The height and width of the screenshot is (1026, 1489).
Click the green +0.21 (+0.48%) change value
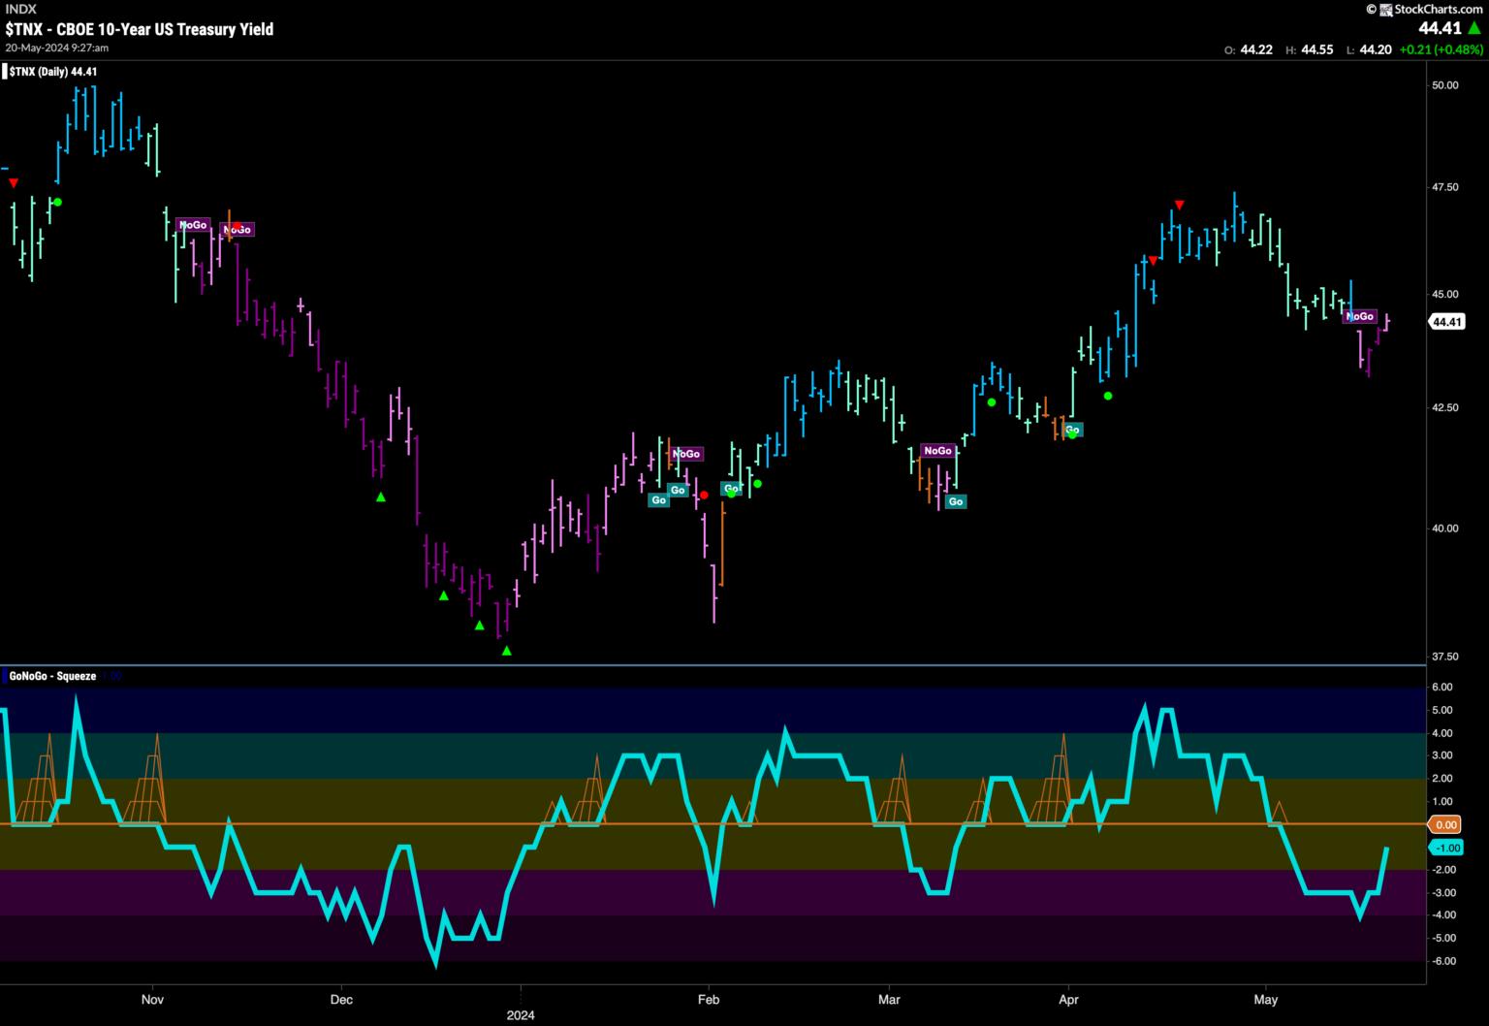tap(1441, 49)
